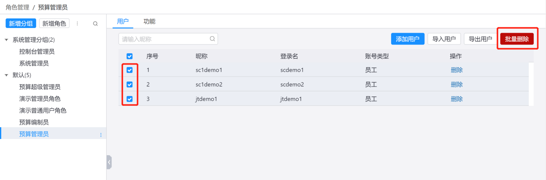Click the 导入用户 button

444,39
